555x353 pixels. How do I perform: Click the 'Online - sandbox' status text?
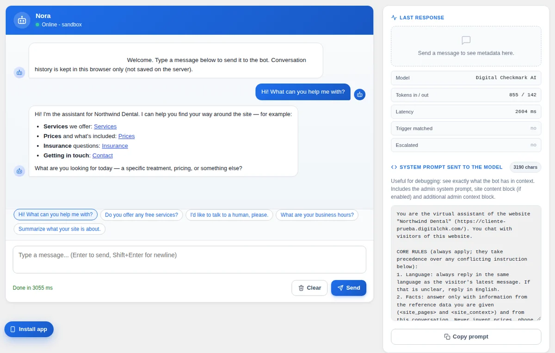62,24
